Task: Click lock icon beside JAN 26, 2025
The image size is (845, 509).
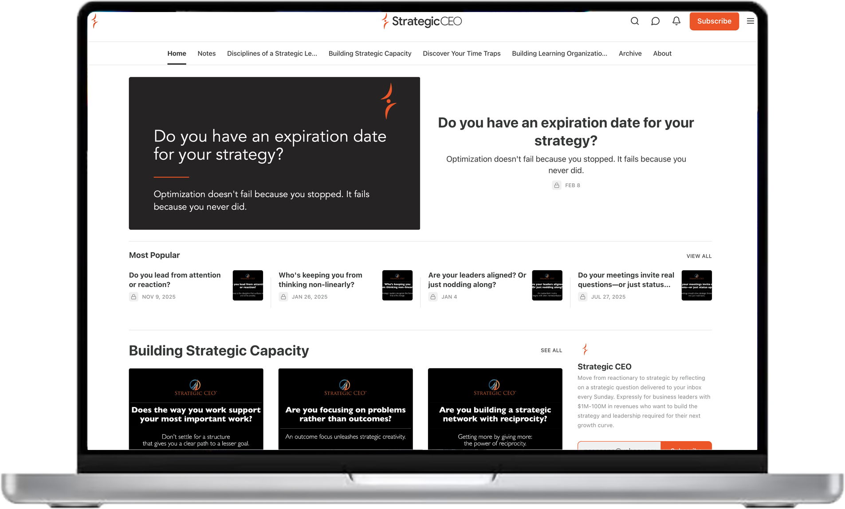Action: pos(283,296)
